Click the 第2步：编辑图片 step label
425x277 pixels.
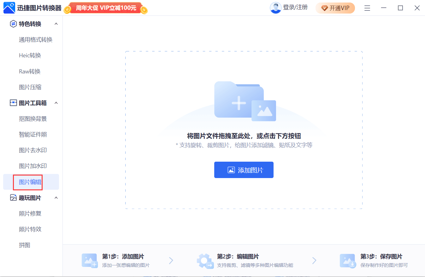point(238,257)
